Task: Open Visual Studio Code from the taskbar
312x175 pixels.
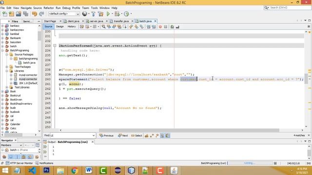Action: [x=32, y=170]
